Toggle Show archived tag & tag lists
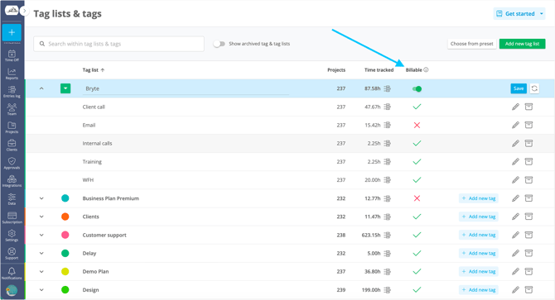The height and width of the screenshot is (300, 555). 219,44
